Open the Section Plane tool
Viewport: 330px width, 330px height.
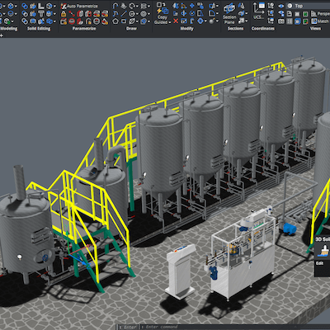pyautogui.click(x=229, y=14)
